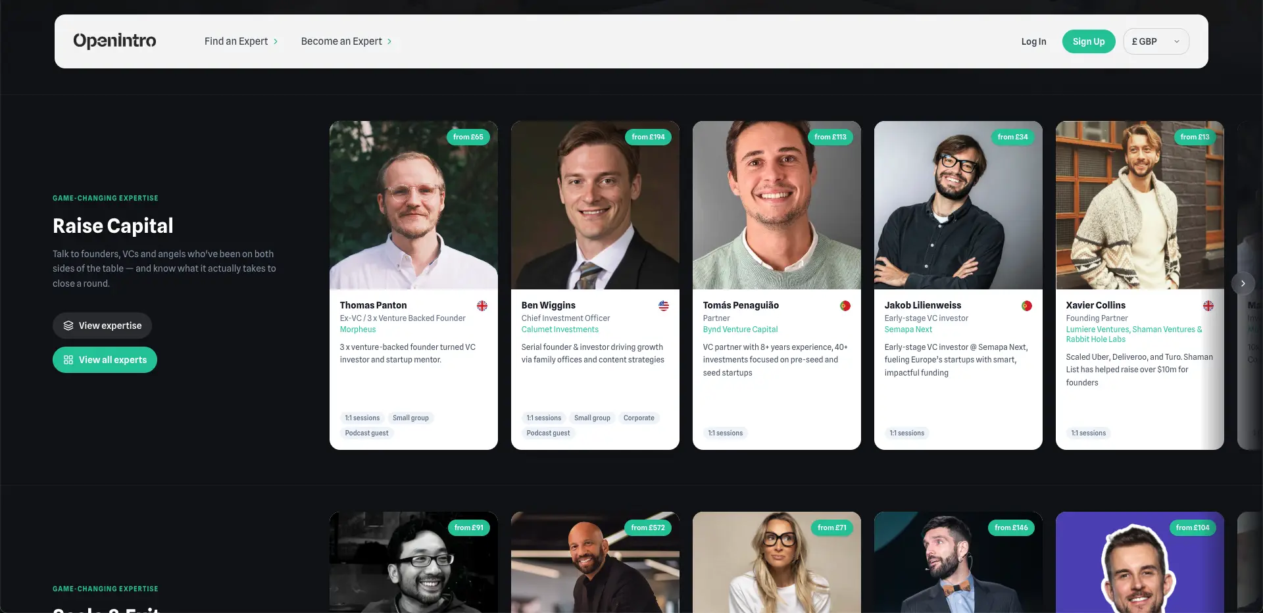The height and width of the screenshot is (613, 1263).
Task: Click the Portugal flag next to Jakob Lilienweiss
Action: click(x=1027, y=306)
